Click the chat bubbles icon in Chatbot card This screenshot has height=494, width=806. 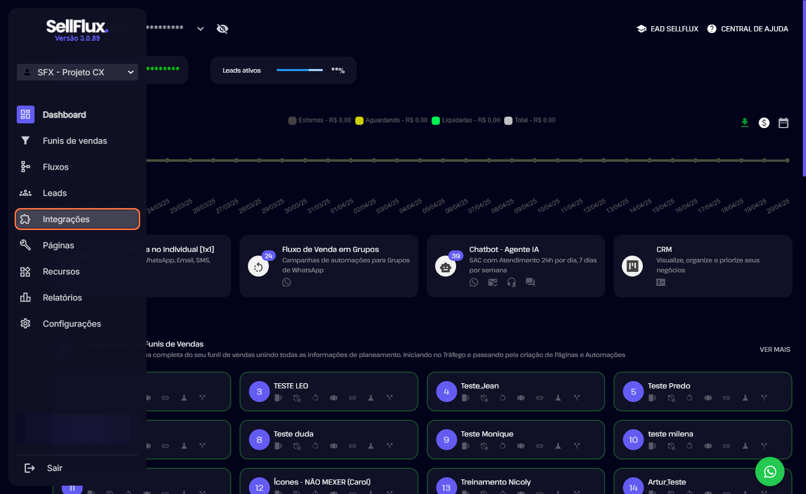click(x=530, y=282)
